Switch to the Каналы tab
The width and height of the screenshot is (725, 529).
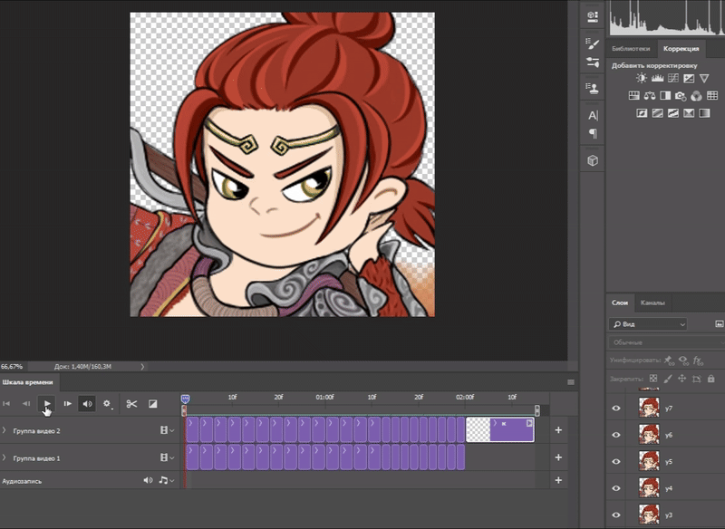(652, 303)
